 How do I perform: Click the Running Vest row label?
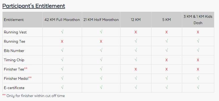(x=15, y=32)
